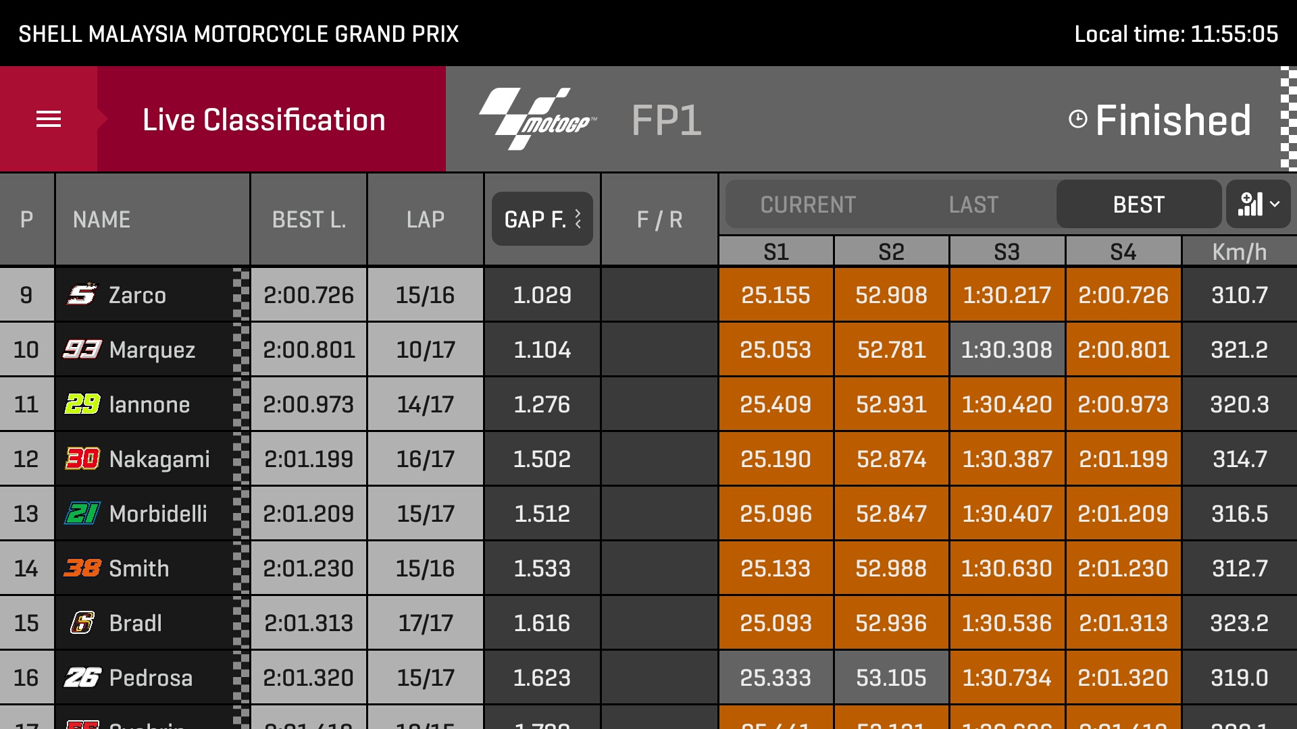Select the Pedrosa rider row
This screenshot has height=729, width=1297.
pyautogui.click(x=648, y=677)
